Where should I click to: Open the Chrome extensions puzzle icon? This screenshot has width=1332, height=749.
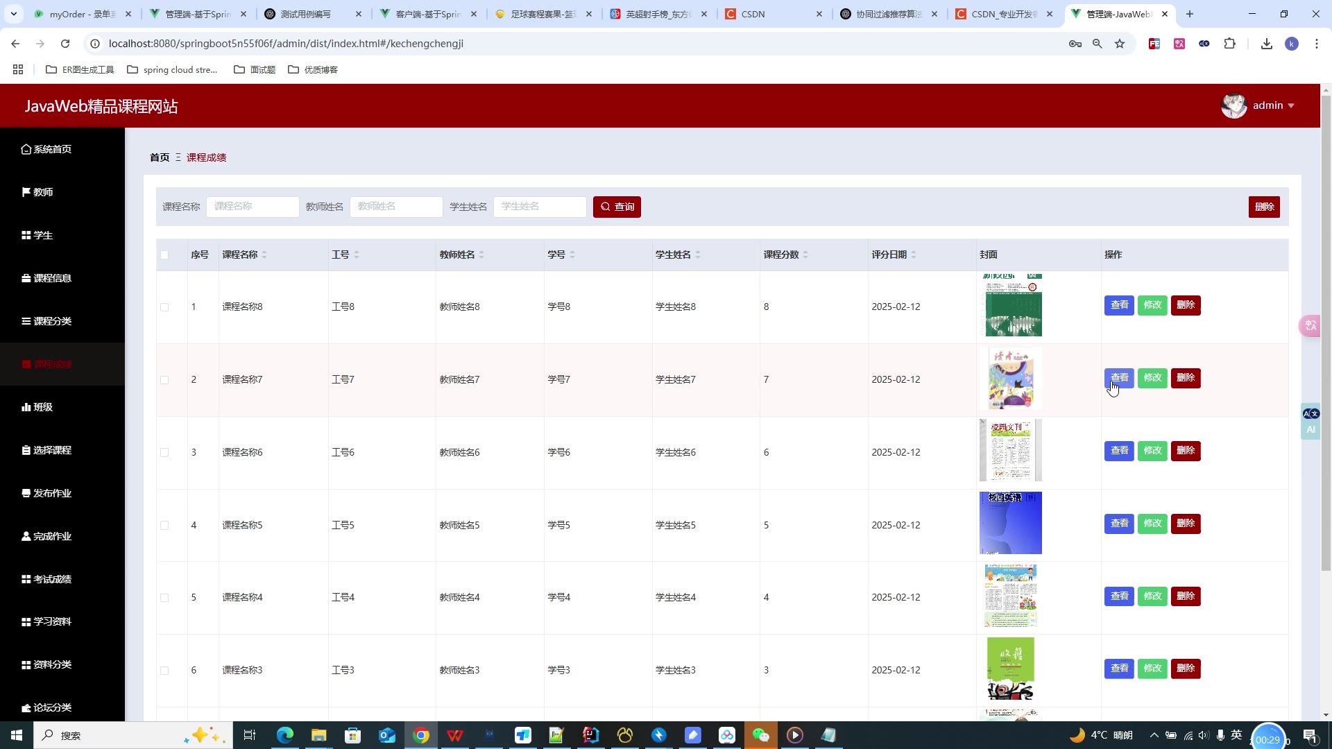(x=1229, y=44)
